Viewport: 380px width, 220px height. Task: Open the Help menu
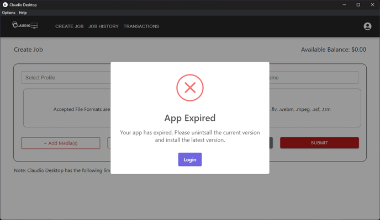23,13
